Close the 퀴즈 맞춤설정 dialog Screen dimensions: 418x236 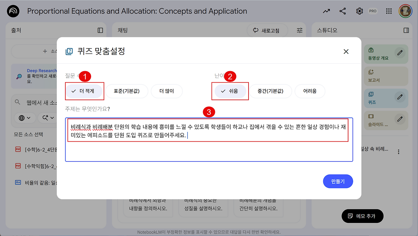click(x=346, y=51)
